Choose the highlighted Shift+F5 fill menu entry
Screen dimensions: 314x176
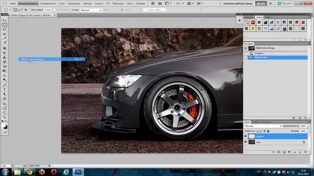(x=52, y=59)
